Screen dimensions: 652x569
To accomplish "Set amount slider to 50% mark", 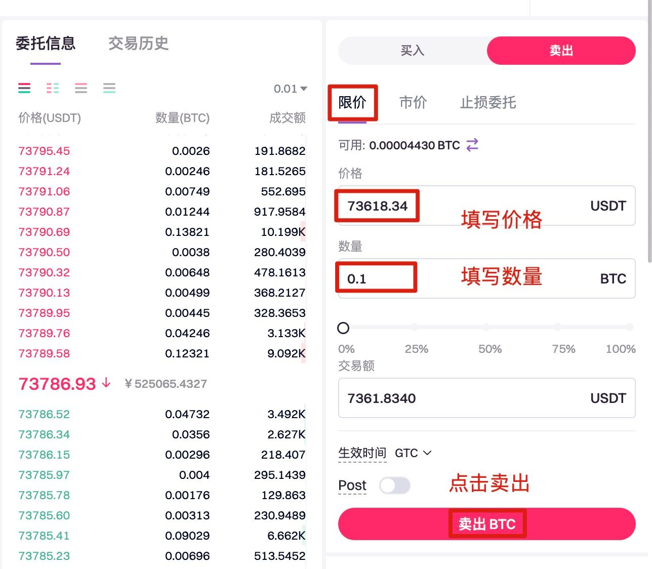I will [486, 328].
